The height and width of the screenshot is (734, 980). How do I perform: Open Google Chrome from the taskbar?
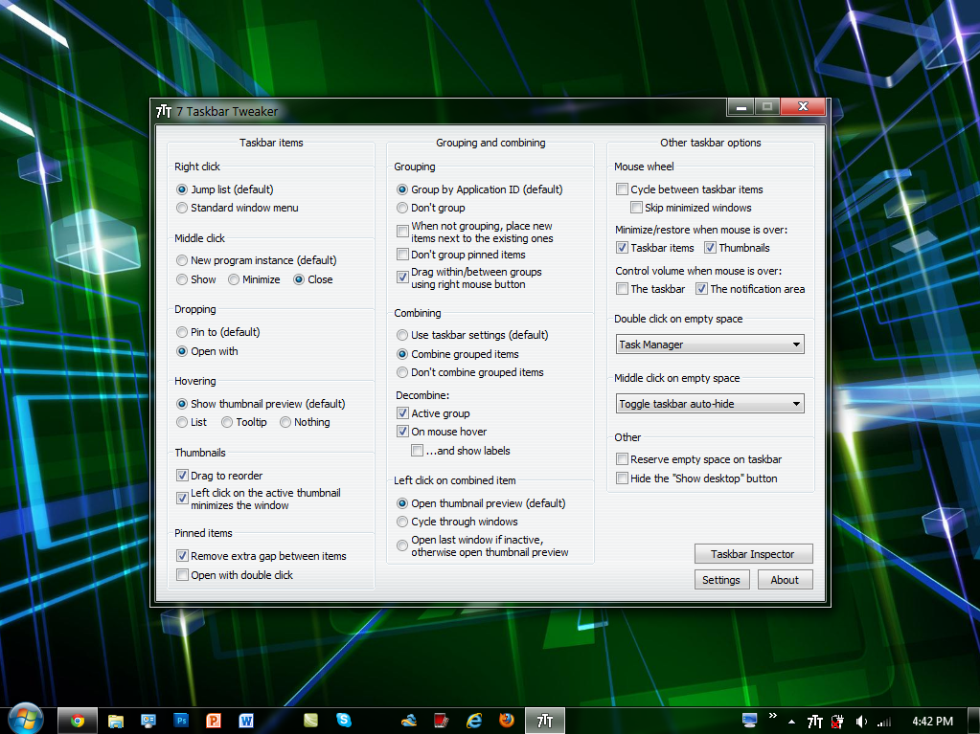[x=77, y=720]
